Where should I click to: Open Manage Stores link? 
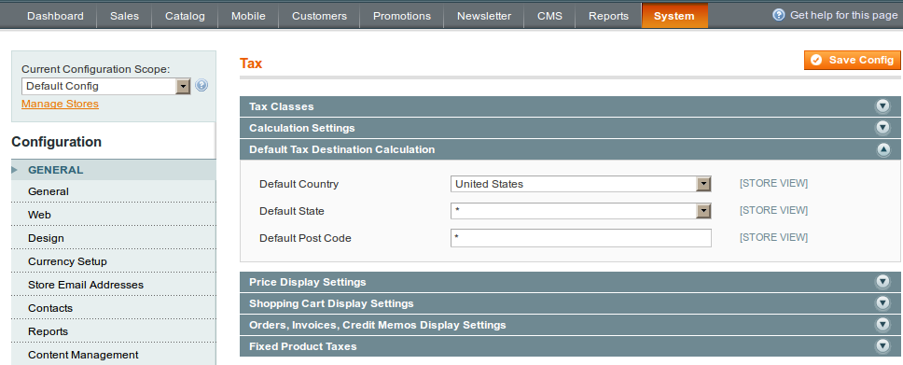60,104
